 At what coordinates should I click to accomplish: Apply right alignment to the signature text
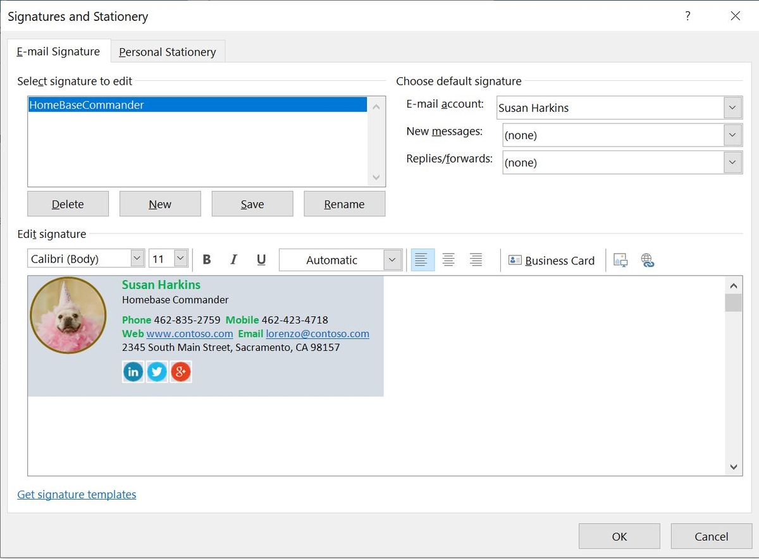pyautogui.click(x=475, y=259)
